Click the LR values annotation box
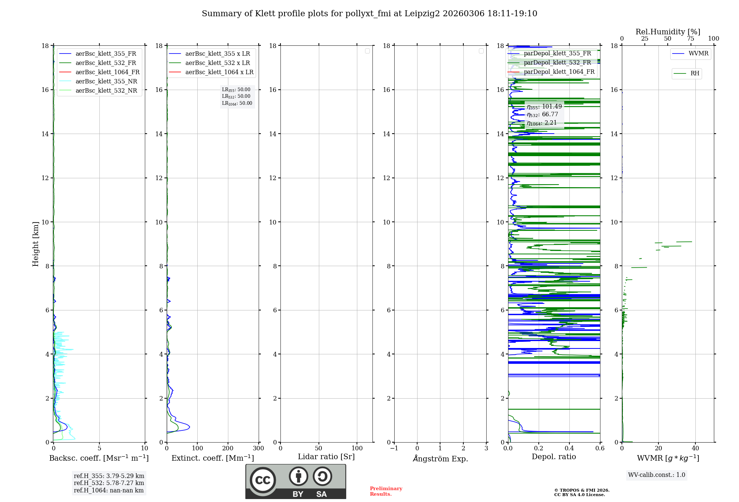 [x=237, y=96]
